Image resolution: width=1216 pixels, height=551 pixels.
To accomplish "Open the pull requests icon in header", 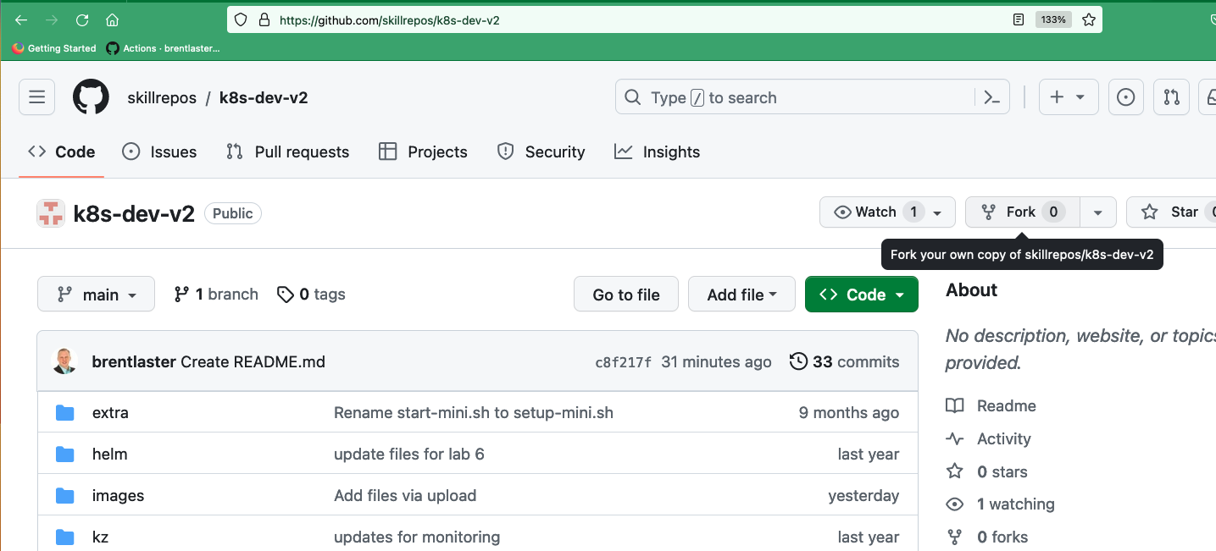I will 1171,97.
